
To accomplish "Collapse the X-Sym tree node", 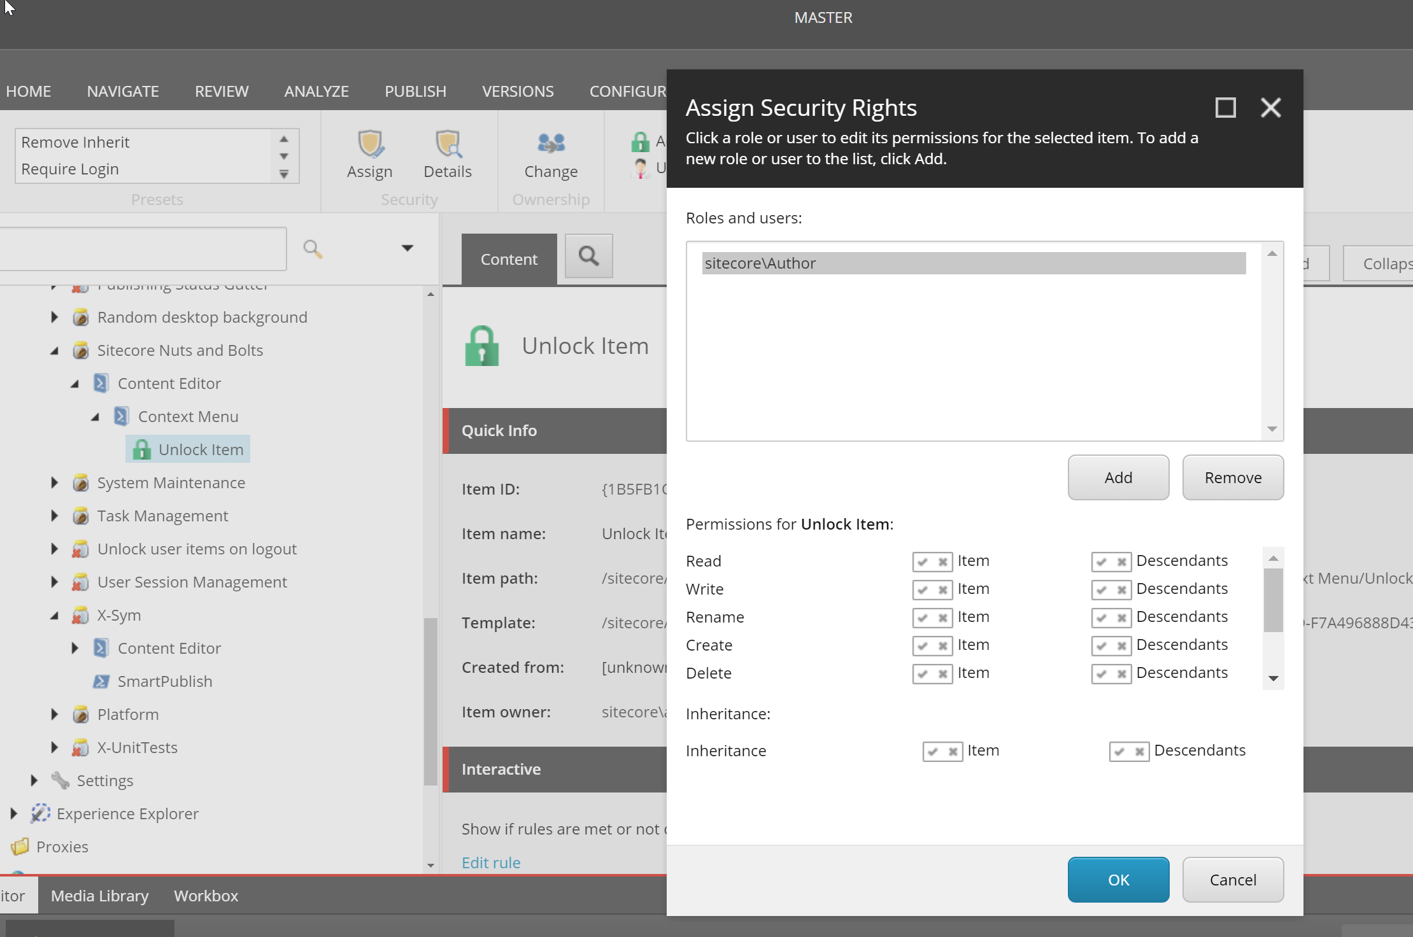I will click(x=55, y=616).
